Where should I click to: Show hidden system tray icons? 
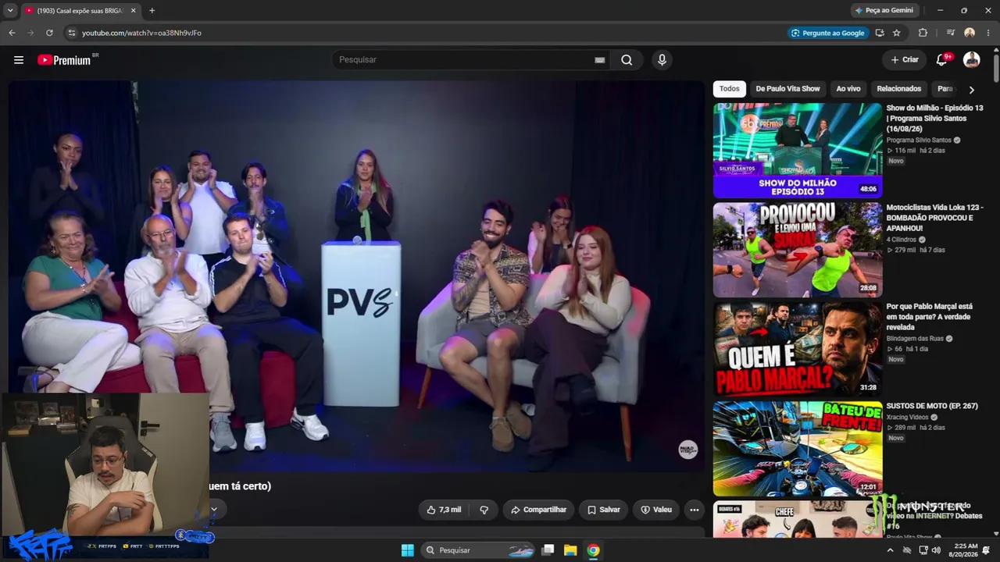890,550
